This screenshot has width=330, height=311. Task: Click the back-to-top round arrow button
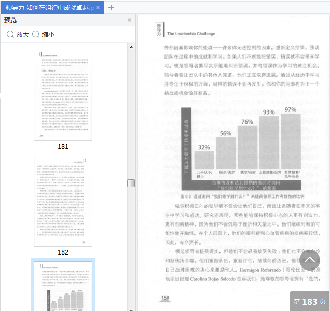(x=310, y=260)
